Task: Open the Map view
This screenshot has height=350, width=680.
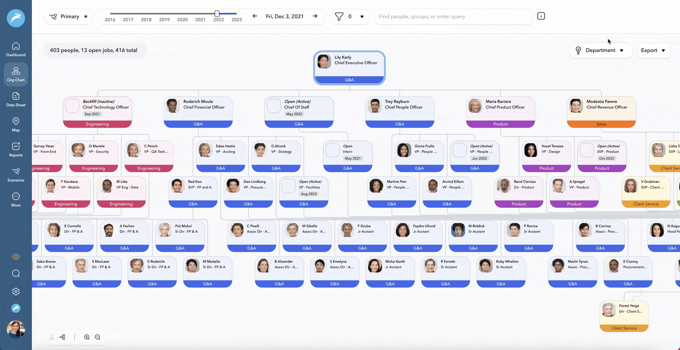Action: [x=16, y=124]
